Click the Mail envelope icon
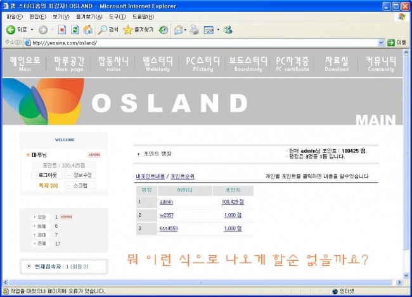 (x=179, y=30)
